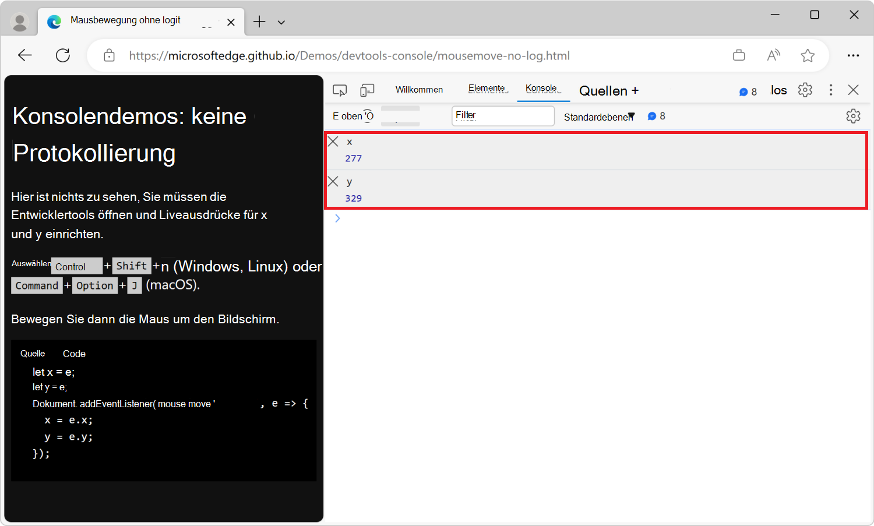The height and width of the screenshot is (526, 874).
Task: Toggle device emulation mode
Action: (367, 90)
